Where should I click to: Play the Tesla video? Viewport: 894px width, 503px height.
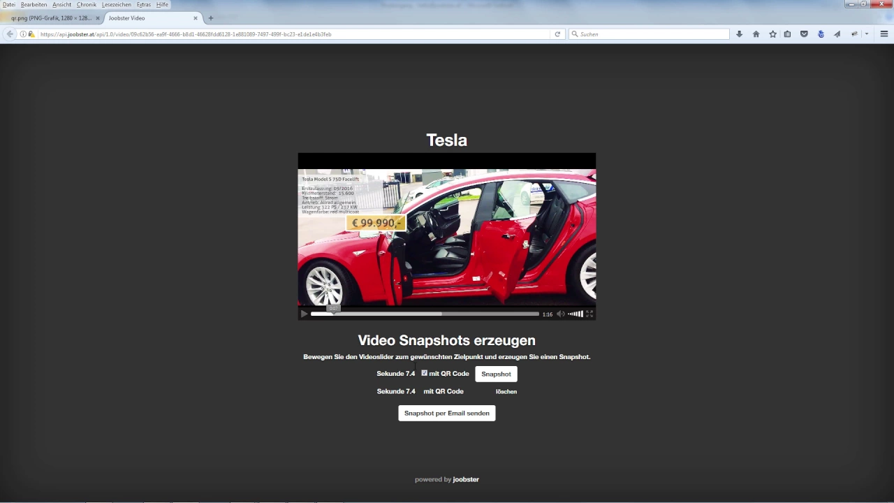[x=304, y=314]
